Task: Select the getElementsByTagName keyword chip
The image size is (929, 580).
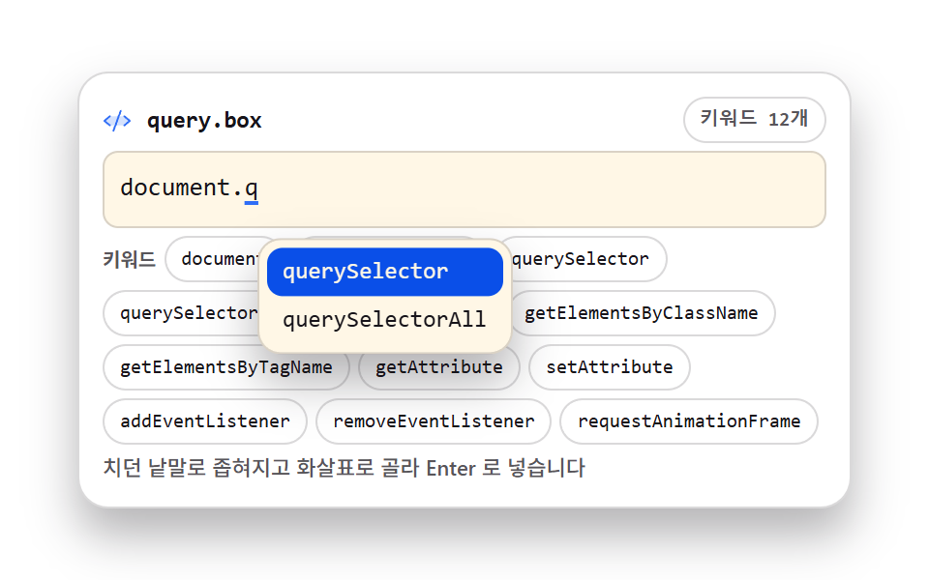Action: (x=226, y=367)
